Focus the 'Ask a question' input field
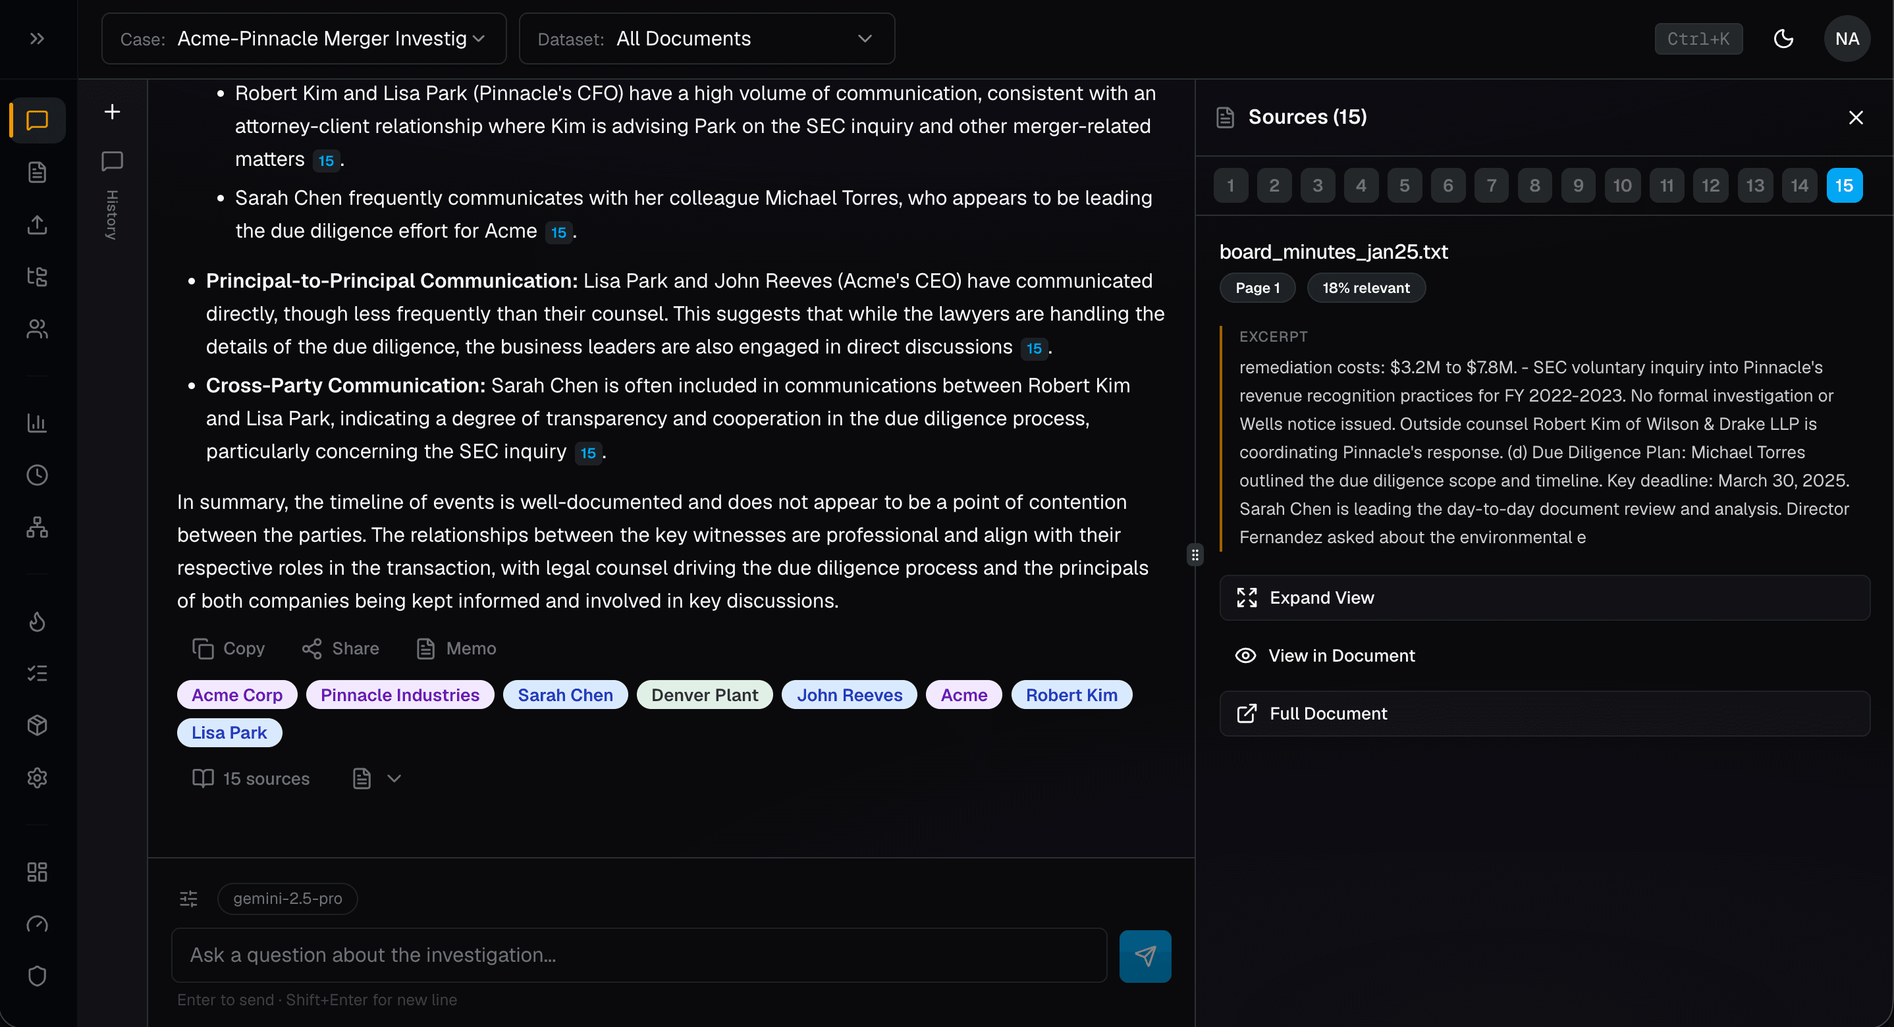The image size is (1894, 1027). 639,955
